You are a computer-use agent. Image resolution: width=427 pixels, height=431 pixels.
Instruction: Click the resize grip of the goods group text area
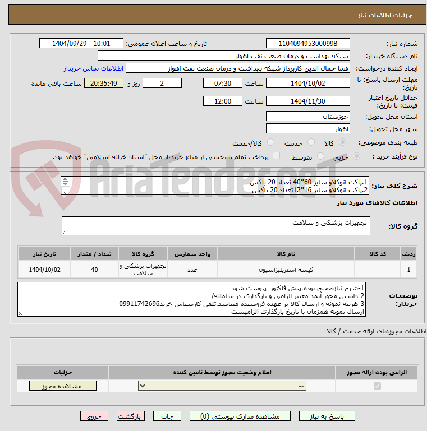65,232
